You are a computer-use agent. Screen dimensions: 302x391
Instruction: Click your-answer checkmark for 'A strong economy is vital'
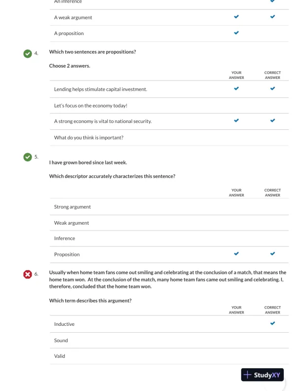coord(236,120)
